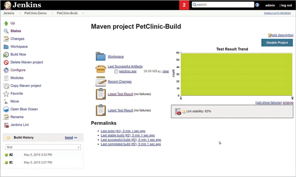Open the Last stable build (#2) permalink
This screenshot has width=296, height=177.
128,135
